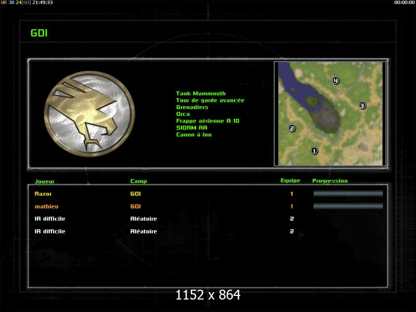Click the Tour de garde avancée entry
This screenshot has height=312, width=416.
click(x=210, y=100)
